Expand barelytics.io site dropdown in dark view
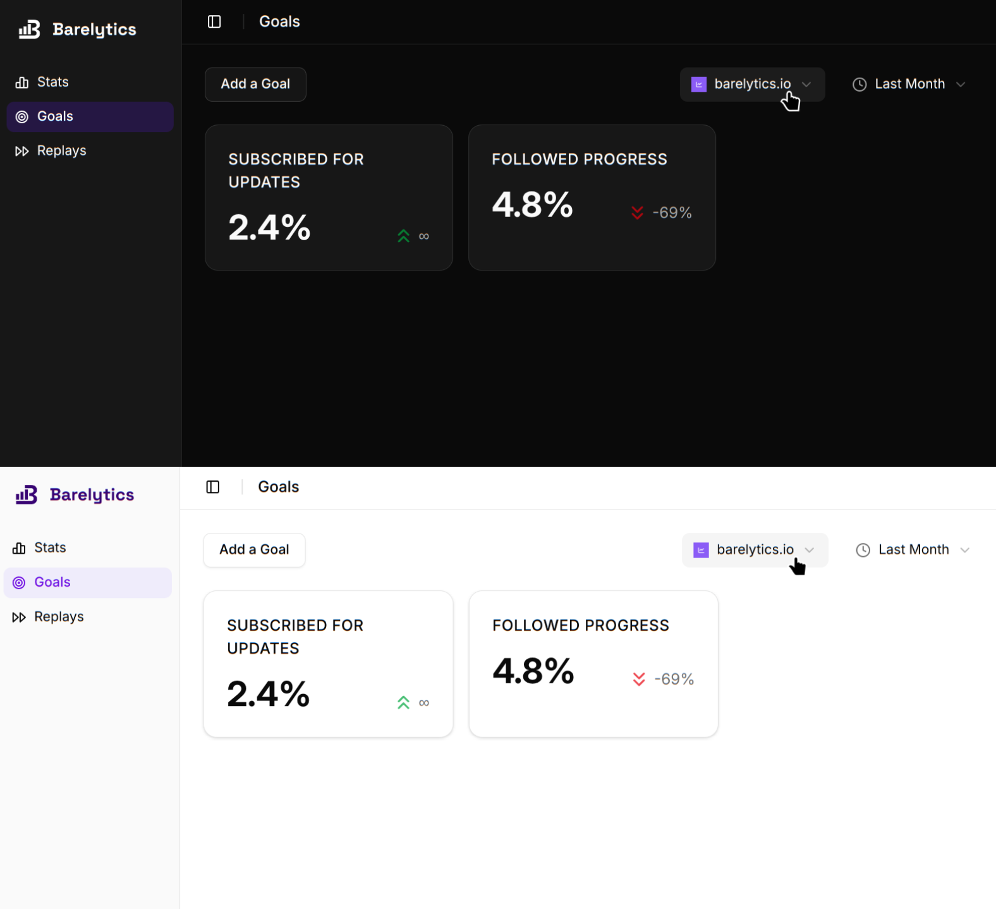Screen dimensions: 996x909 [752, 85]
